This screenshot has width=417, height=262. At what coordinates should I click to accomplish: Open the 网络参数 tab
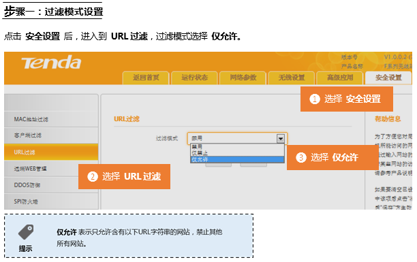(243, 78)
